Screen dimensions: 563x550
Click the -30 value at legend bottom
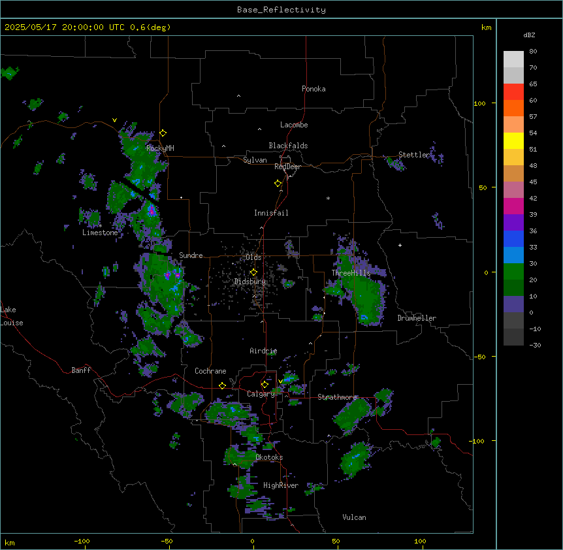[x=535, y=346]
